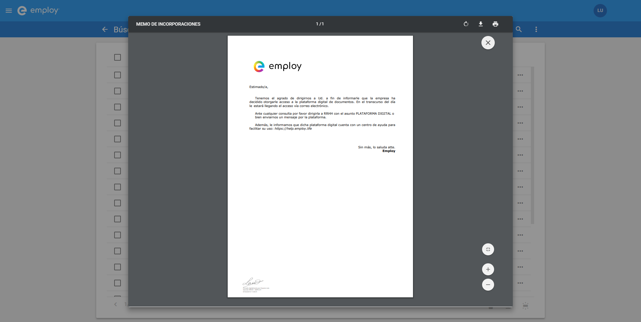Tick the topmost select-all checkbox

(x=118, y=57)
